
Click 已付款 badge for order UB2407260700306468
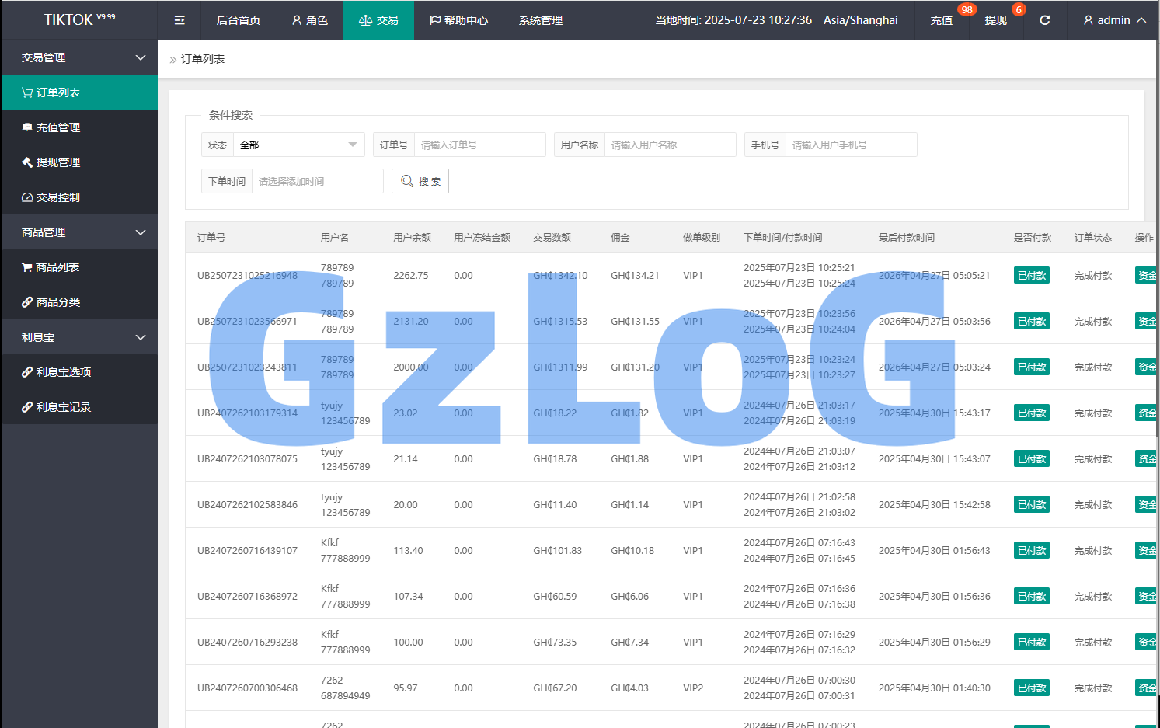[1032, 688]
